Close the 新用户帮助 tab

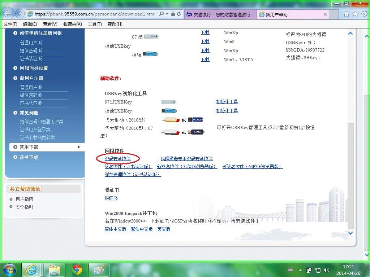(x=325, y=14)
